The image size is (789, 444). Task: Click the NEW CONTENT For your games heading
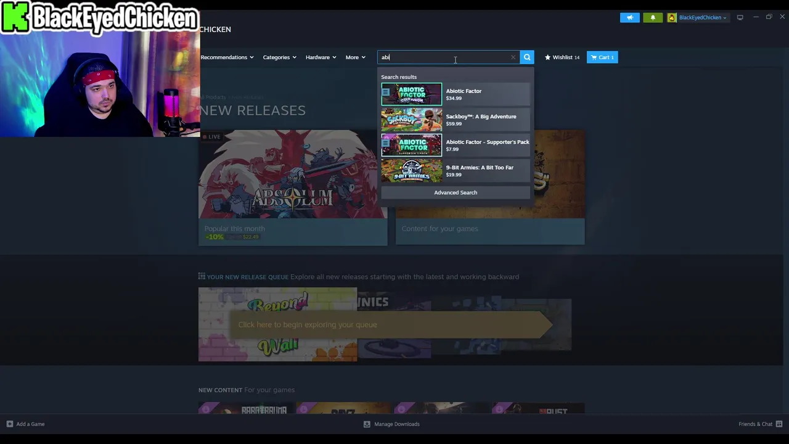tap(247, 390)
